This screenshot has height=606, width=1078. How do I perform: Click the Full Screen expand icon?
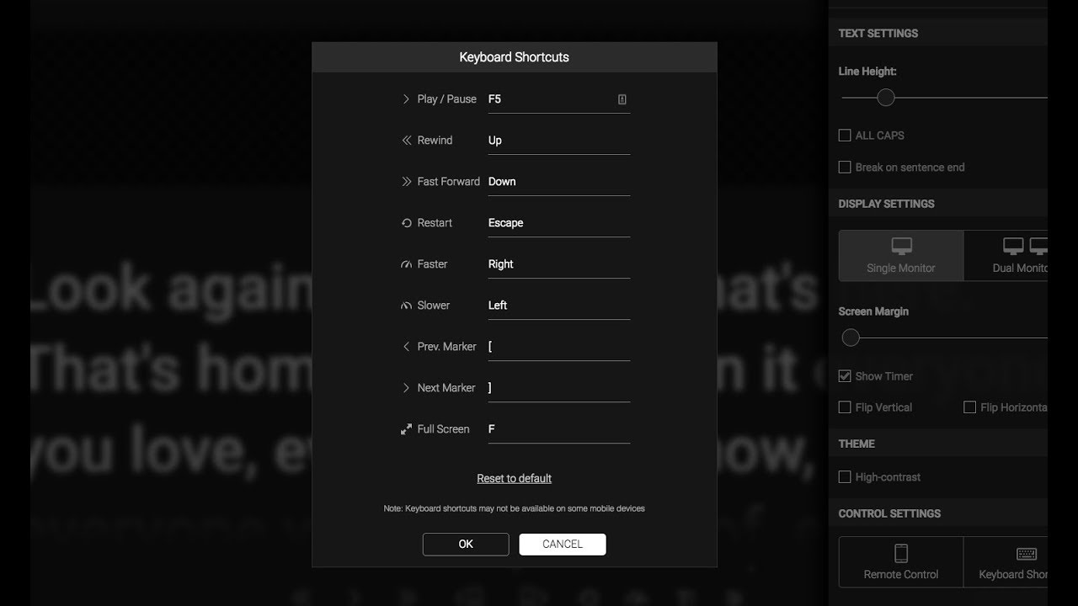coord(405,428)
